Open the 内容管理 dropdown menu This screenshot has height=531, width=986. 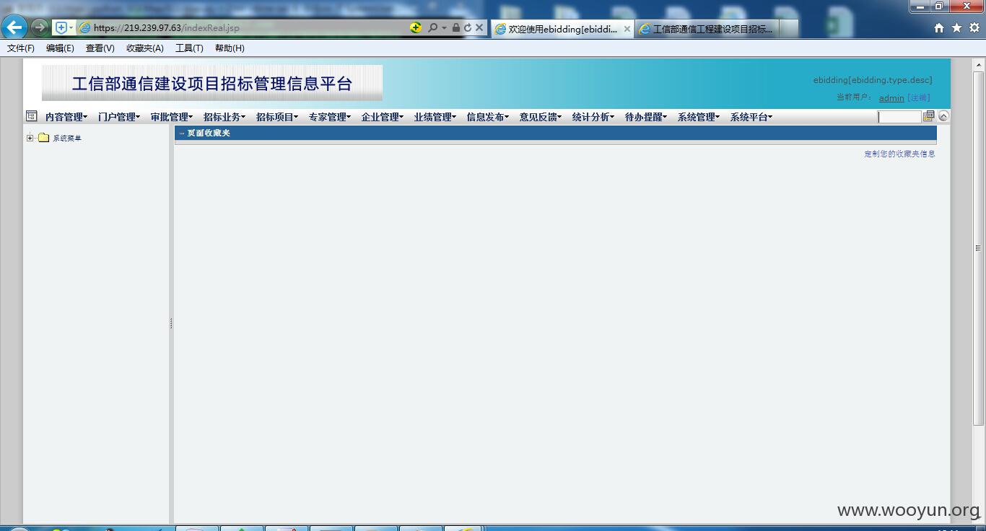(66, 117)
